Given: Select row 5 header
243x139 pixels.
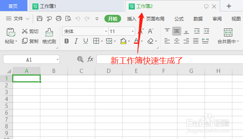Looking at the screenshot, I should [x=6, y=106].
